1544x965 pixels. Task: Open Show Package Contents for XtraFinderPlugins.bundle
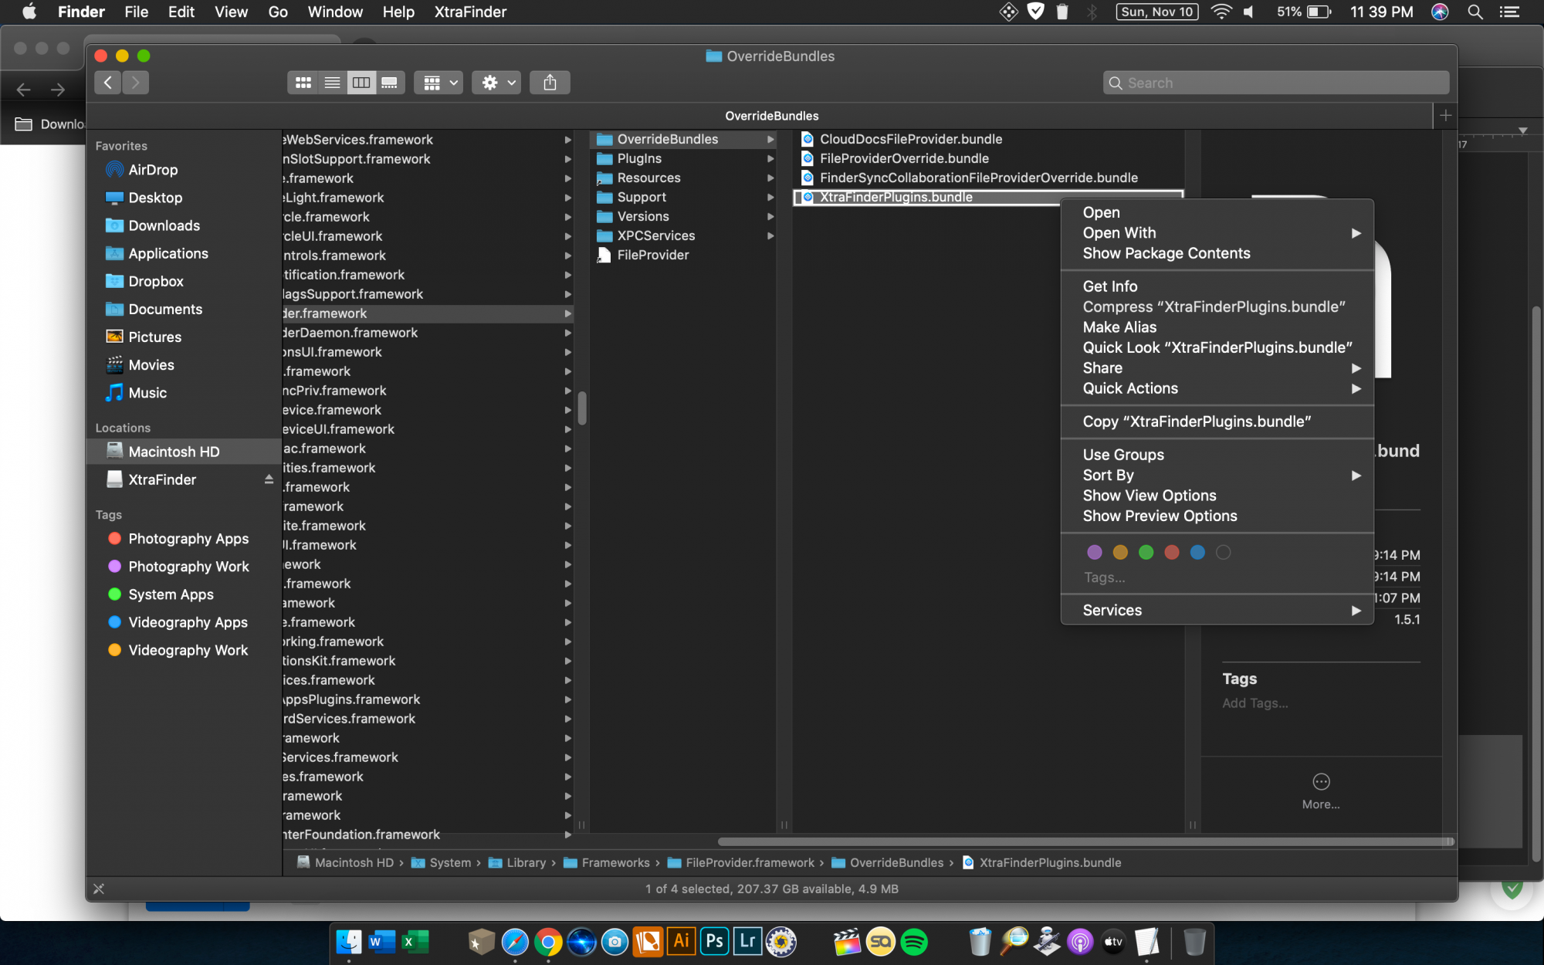[1166, 252]
